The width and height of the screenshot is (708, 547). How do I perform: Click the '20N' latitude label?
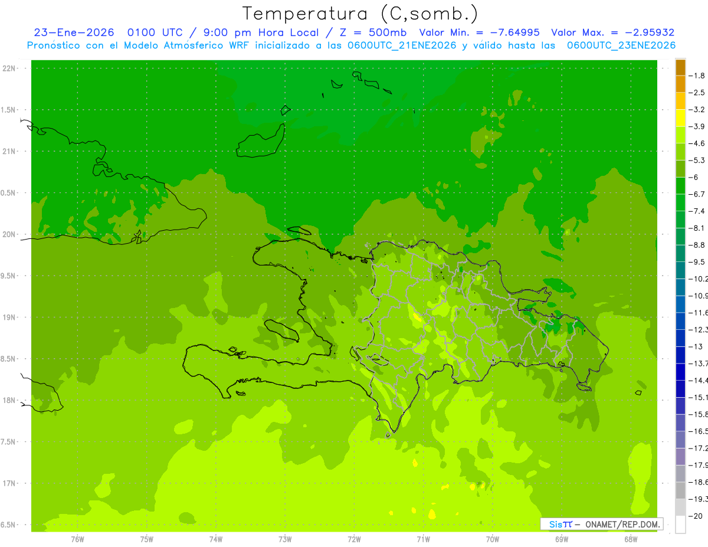[x=9, y=234]
